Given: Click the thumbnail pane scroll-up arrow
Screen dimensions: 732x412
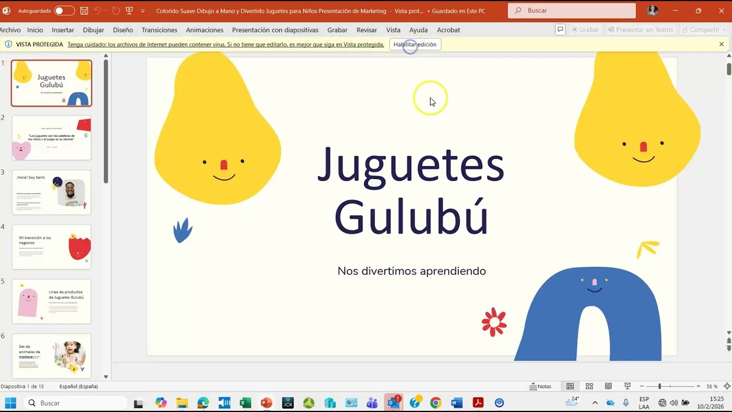Looking at the screenshot, I should click(x=106, y=56).
